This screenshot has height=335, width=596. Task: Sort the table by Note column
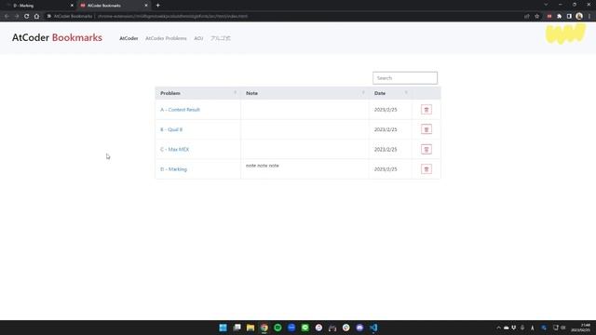tap(305, 93)
